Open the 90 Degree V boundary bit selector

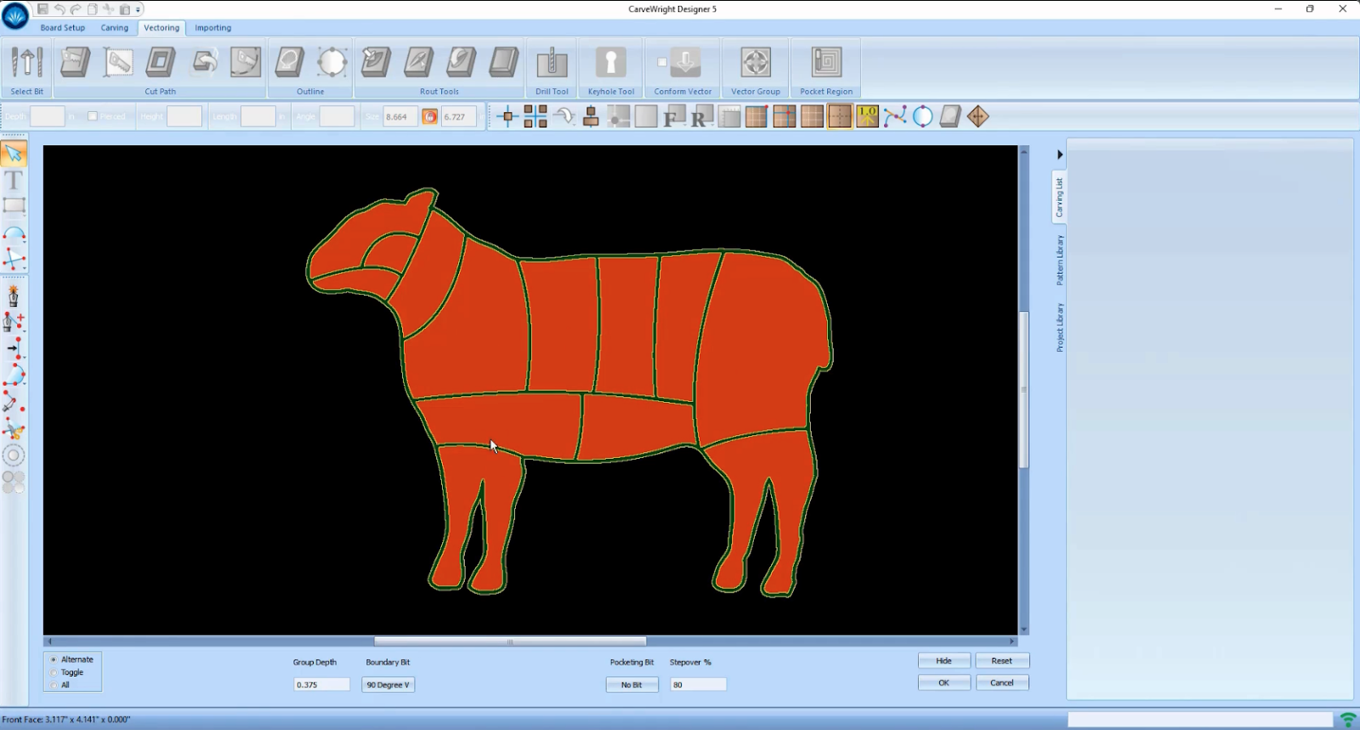click(388, 685)
